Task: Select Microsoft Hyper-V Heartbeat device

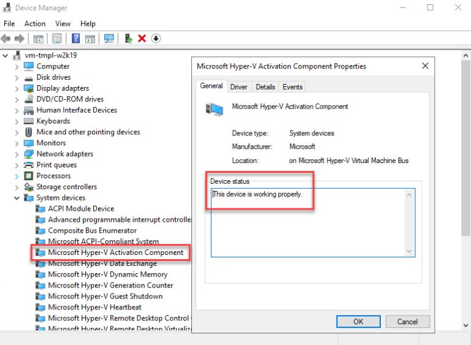Action: pos(94,307)
